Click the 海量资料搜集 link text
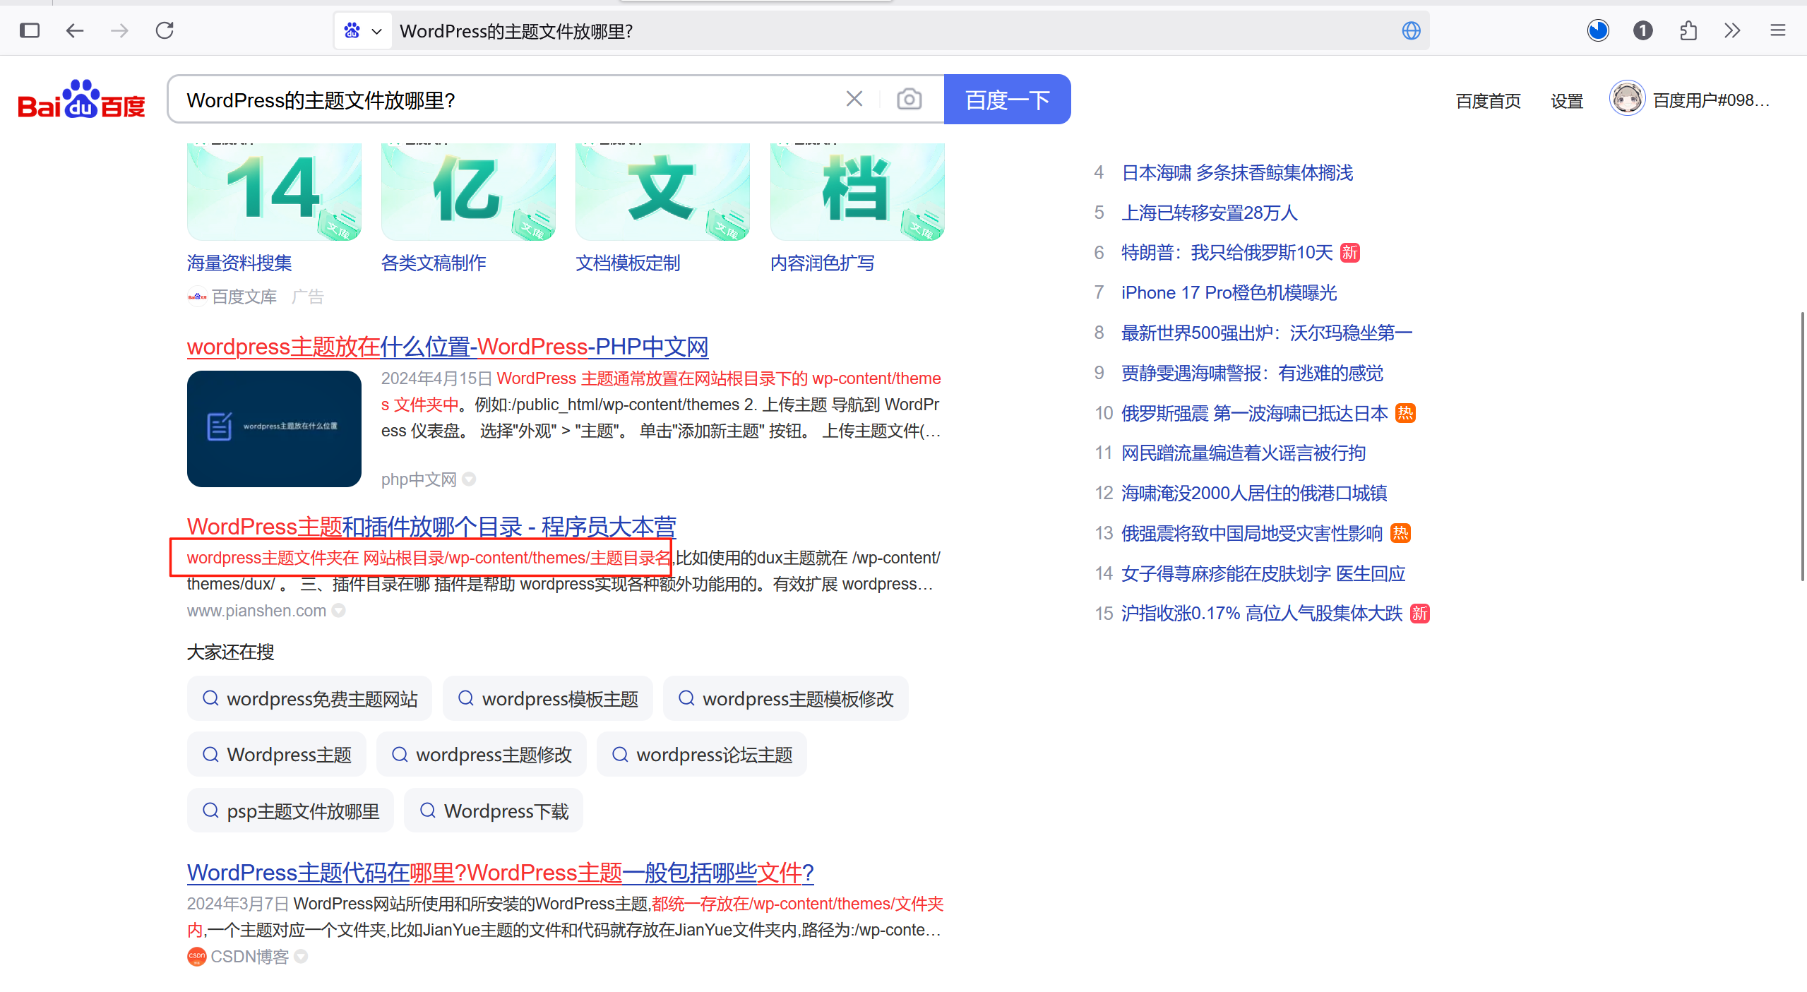The image size is (1807, 992). (x=239, y=263)
